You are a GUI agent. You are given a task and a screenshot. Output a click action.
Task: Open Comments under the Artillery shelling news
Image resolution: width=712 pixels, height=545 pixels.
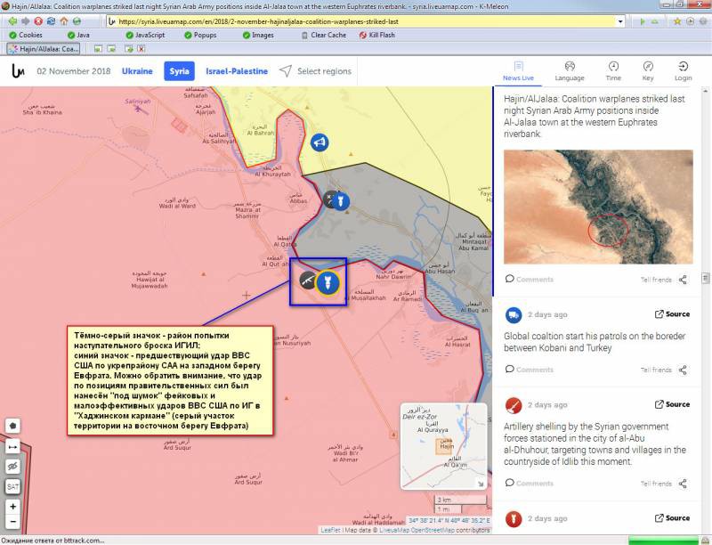(x=530, y=483)
